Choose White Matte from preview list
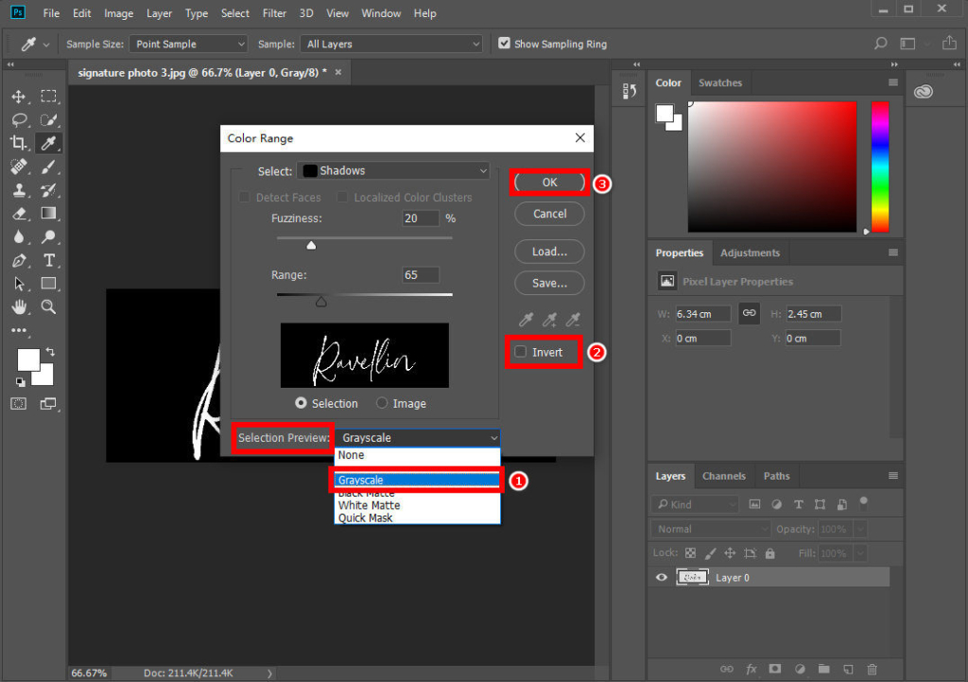968x682 pixels. tap(370, 505)
